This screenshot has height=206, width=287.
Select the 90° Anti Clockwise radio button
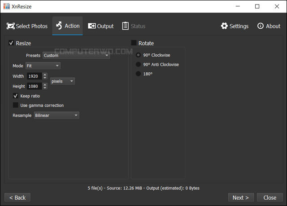[138, 65]
